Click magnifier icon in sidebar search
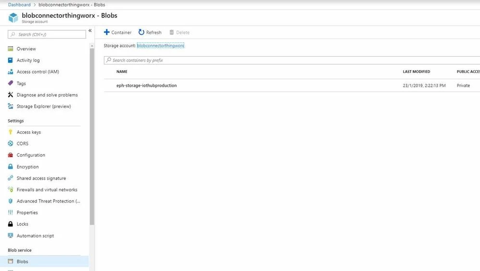Viewport: 480px width, 271px height. click(x=13, y=34)
